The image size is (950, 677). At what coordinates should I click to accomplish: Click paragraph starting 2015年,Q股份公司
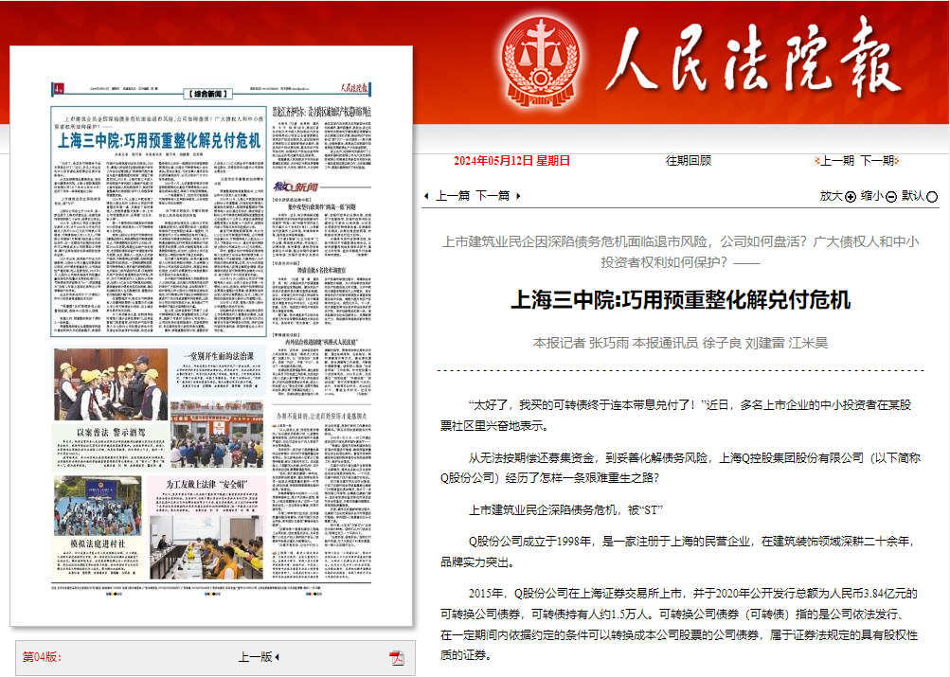[x=679, y=624]
